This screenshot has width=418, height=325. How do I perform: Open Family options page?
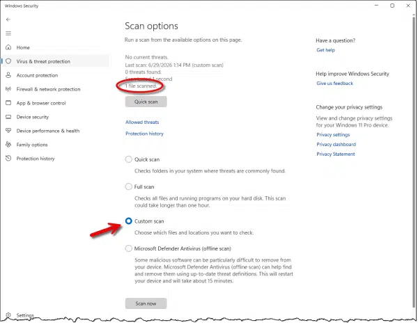(x=32, y=145)
